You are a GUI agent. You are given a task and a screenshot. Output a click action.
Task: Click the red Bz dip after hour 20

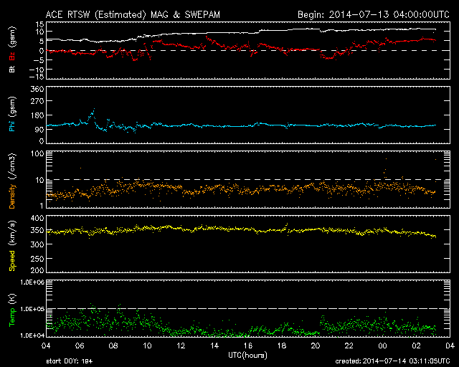point(327,57)
